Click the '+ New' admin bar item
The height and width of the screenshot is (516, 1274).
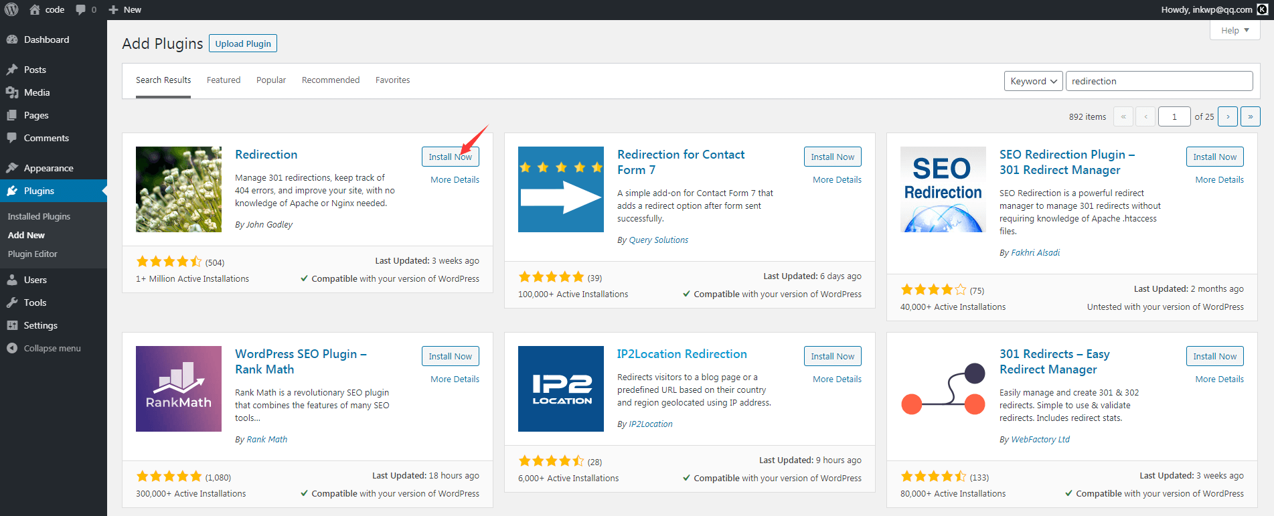(x=125, y=9)
